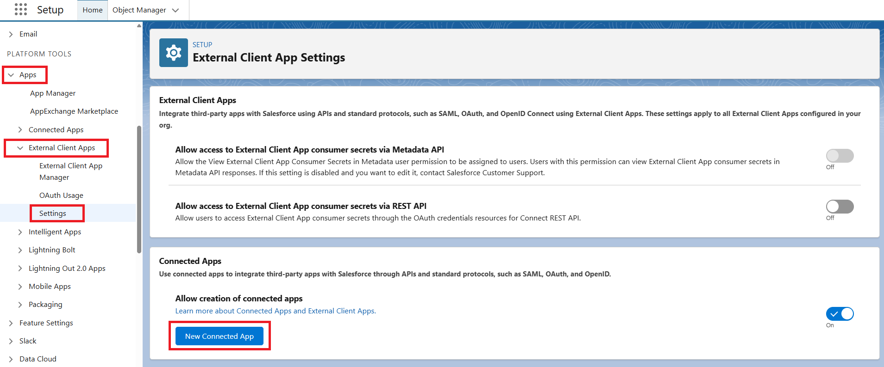The width and height of the screenshot is (884, 367).
Task: Expand the Connected Apps tree chevron
Action: (20, 130)
